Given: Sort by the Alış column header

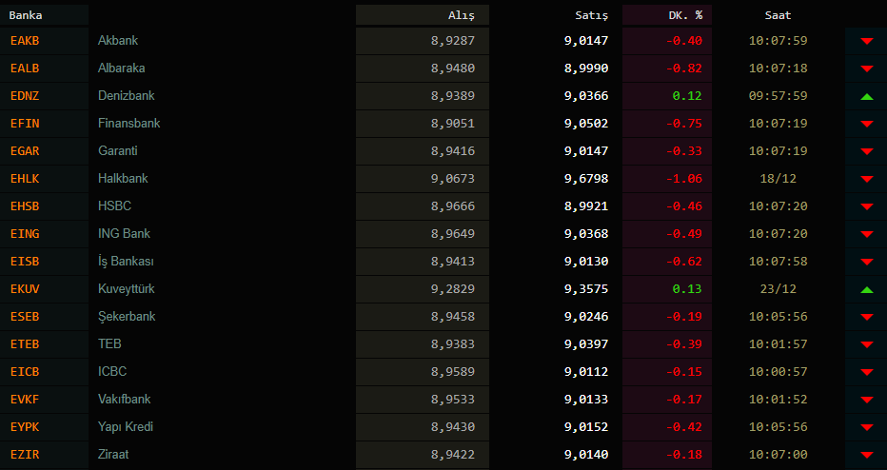Looking at the screenshot, I should coord(461,15).
